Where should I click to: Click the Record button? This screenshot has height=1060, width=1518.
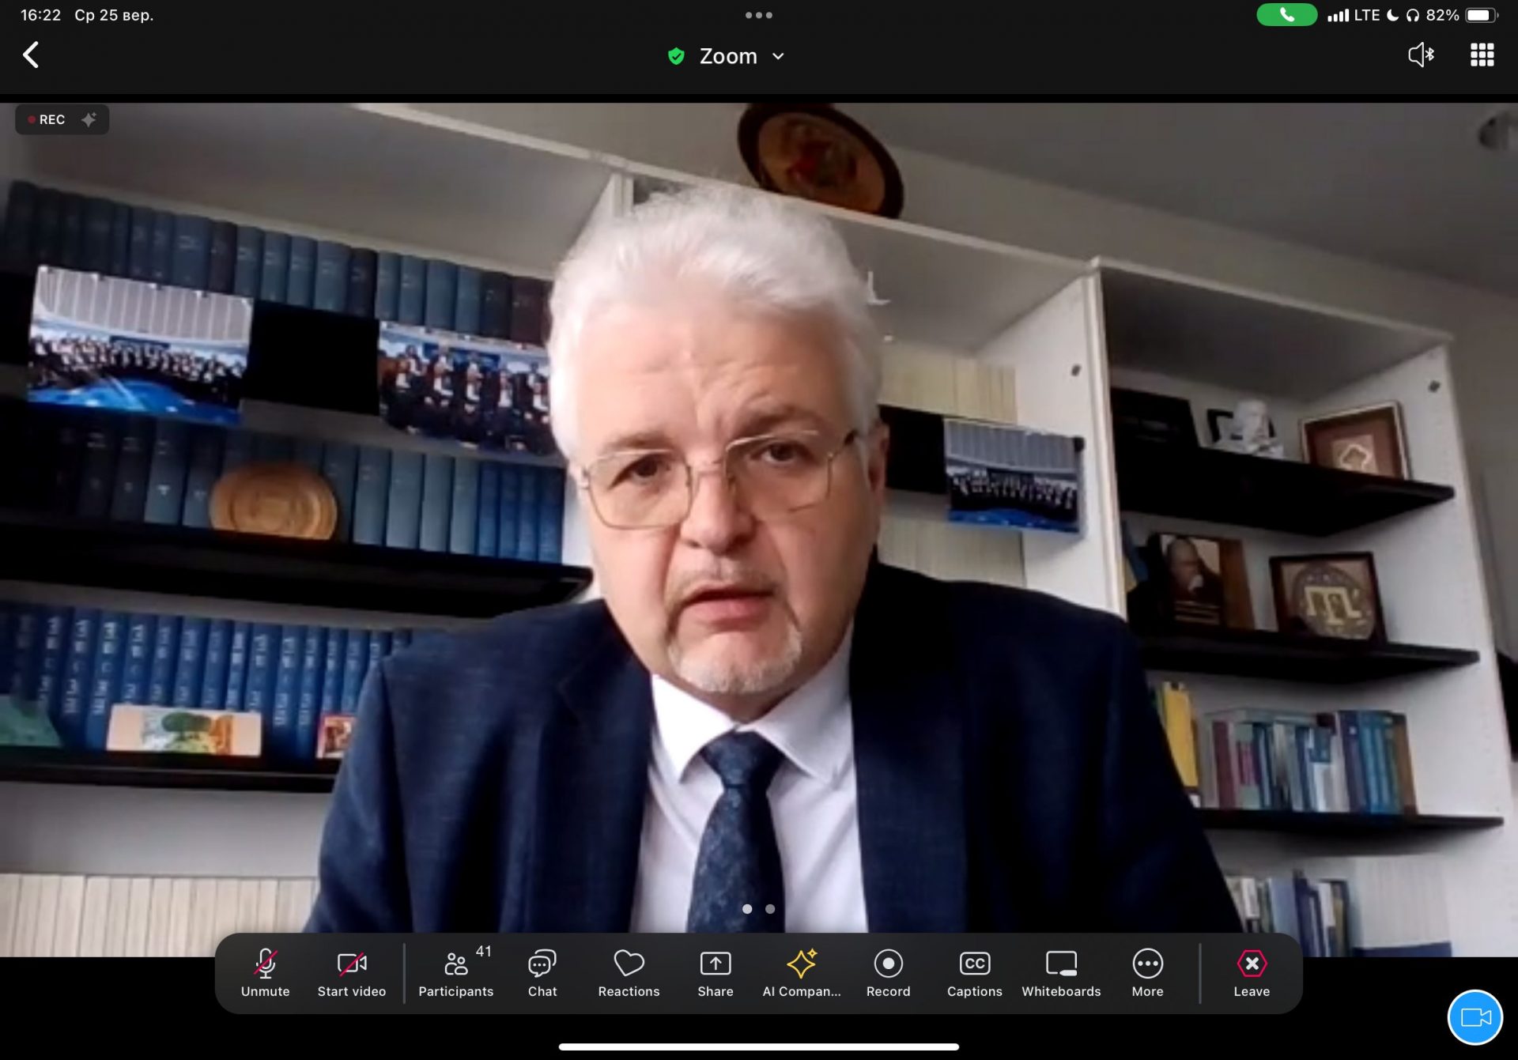click(888, 972)
